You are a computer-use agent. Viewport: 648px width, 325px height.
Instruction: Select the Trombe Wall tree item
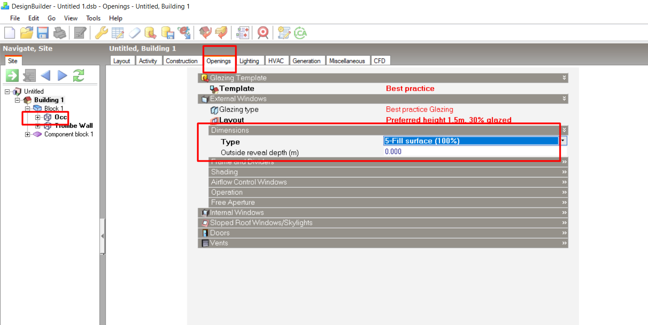pos(74,126)
